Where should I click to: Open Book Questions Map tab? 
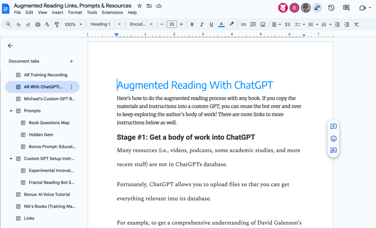(42, 123)
